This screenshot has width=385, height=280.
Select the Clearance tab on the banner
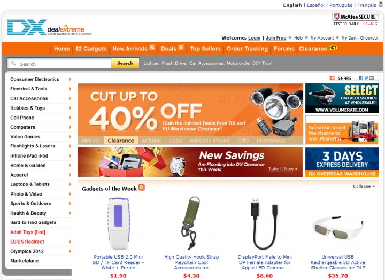point(121,141)
